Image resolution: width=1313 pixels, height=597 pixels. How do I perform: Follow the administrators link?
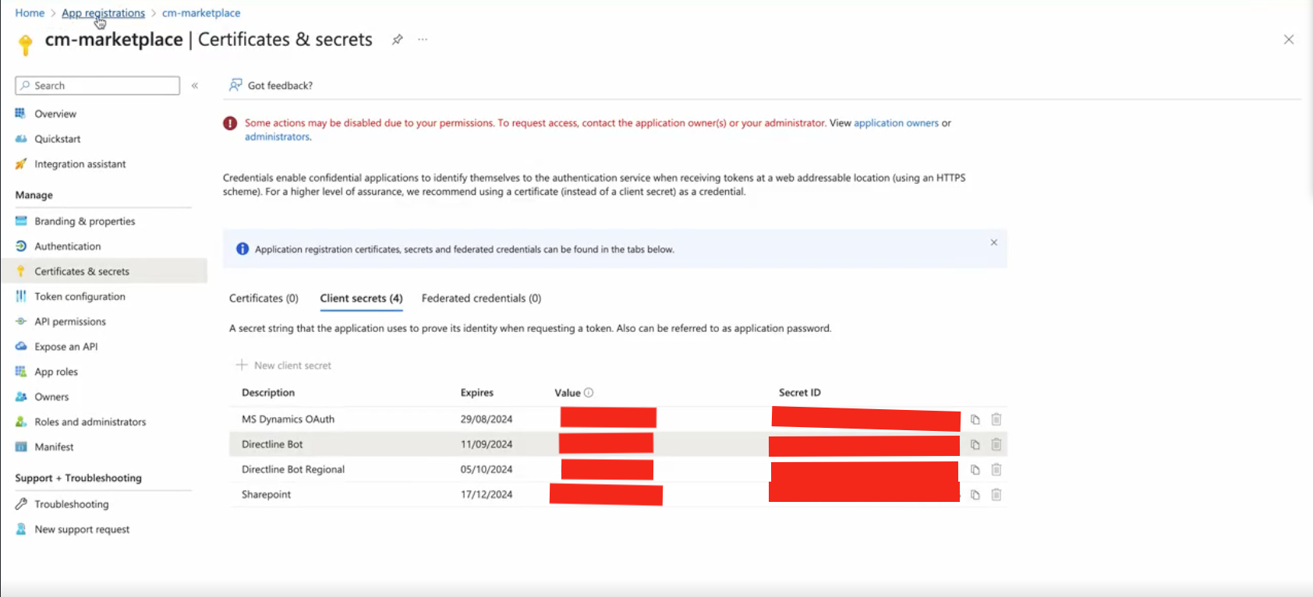pos(277,136)
